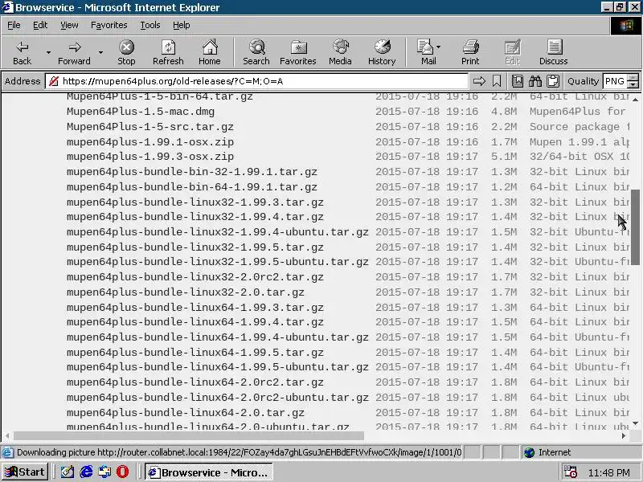Open Mupen64Plus-1.5-mac.dmg link
This screenshot has width=643, height=482.
pyautogui.click(x=141, y=112)
